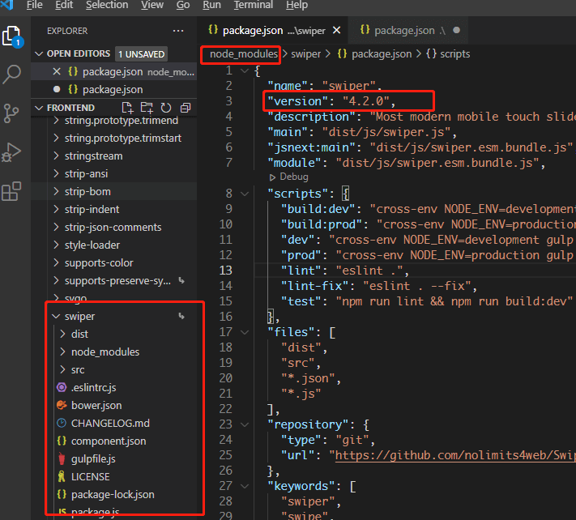Open the Explorer view in activity bar
This screenshot has height=520, width=576.
pyautogui.click(x=12, y=36)
